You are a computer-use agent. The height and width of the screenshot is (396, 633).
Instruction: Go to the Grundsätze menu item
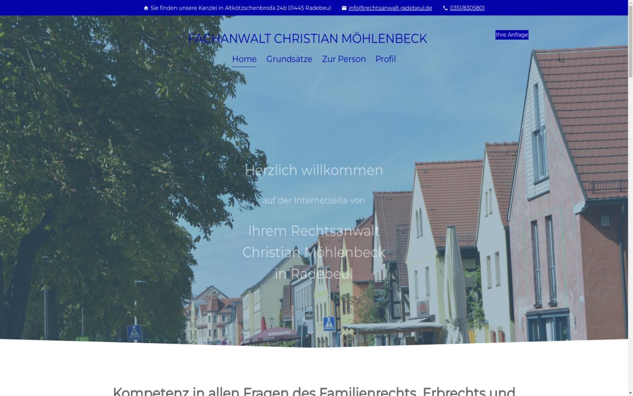(289, 59)
